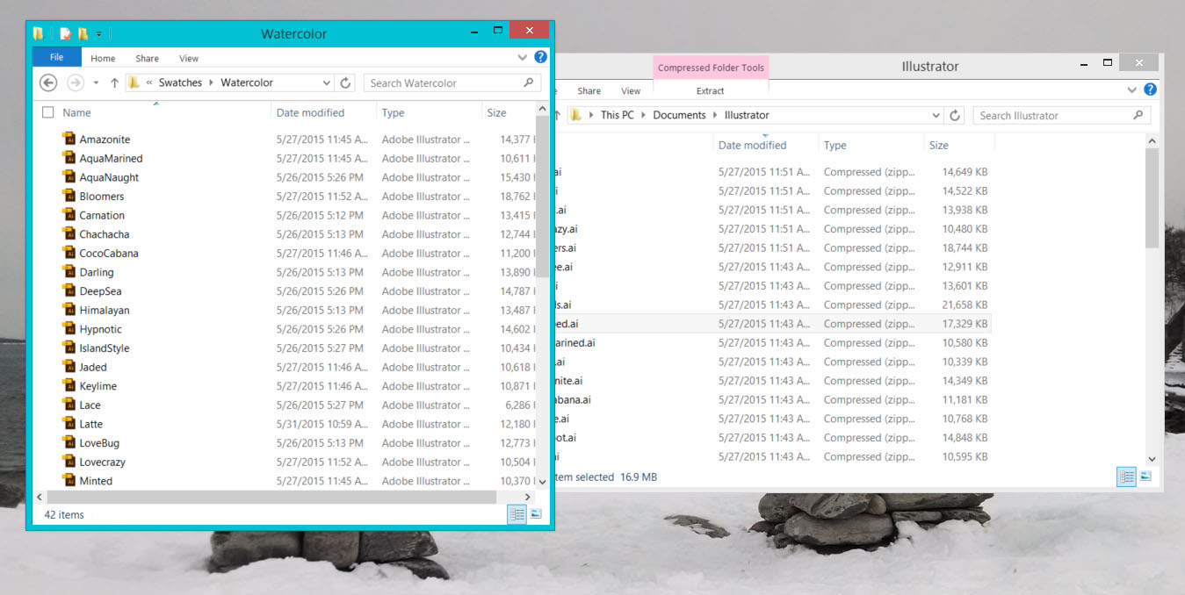The height and width of the screenshot is (595, 1185).
Task: Switch Watercolor window to details view
Action: pos(517,514)
